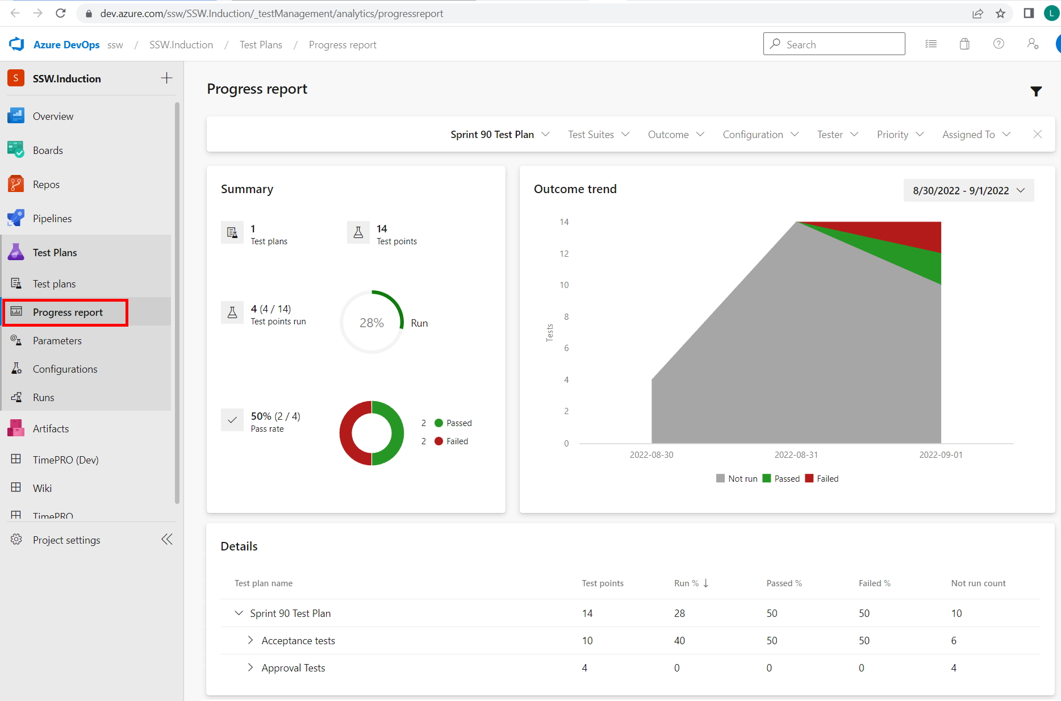Toggle Passed series in chart legend

point(781,478)
